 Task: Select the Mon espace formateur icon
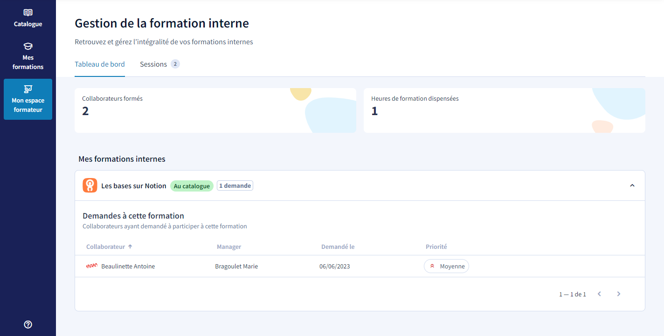[28, 89]
